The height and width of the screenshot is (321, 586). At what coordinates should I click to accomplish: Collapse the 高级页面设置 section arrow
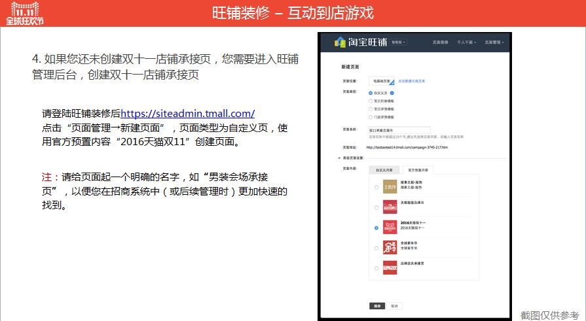point(339,158)
